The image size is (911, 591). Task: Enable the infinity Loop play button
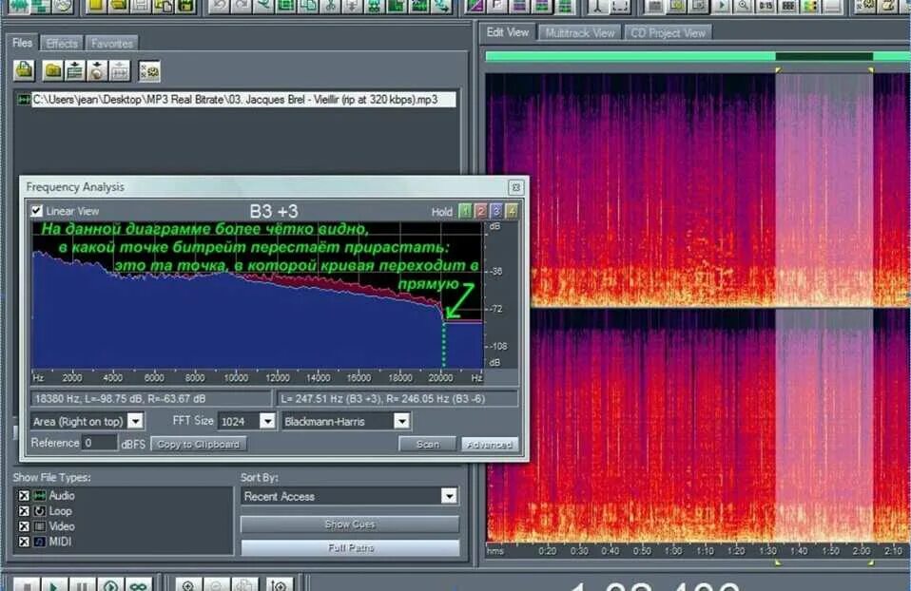(138, 584)
